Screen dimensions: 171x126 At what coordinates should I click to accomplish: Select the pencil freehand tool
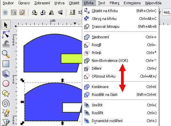point(6,113)
